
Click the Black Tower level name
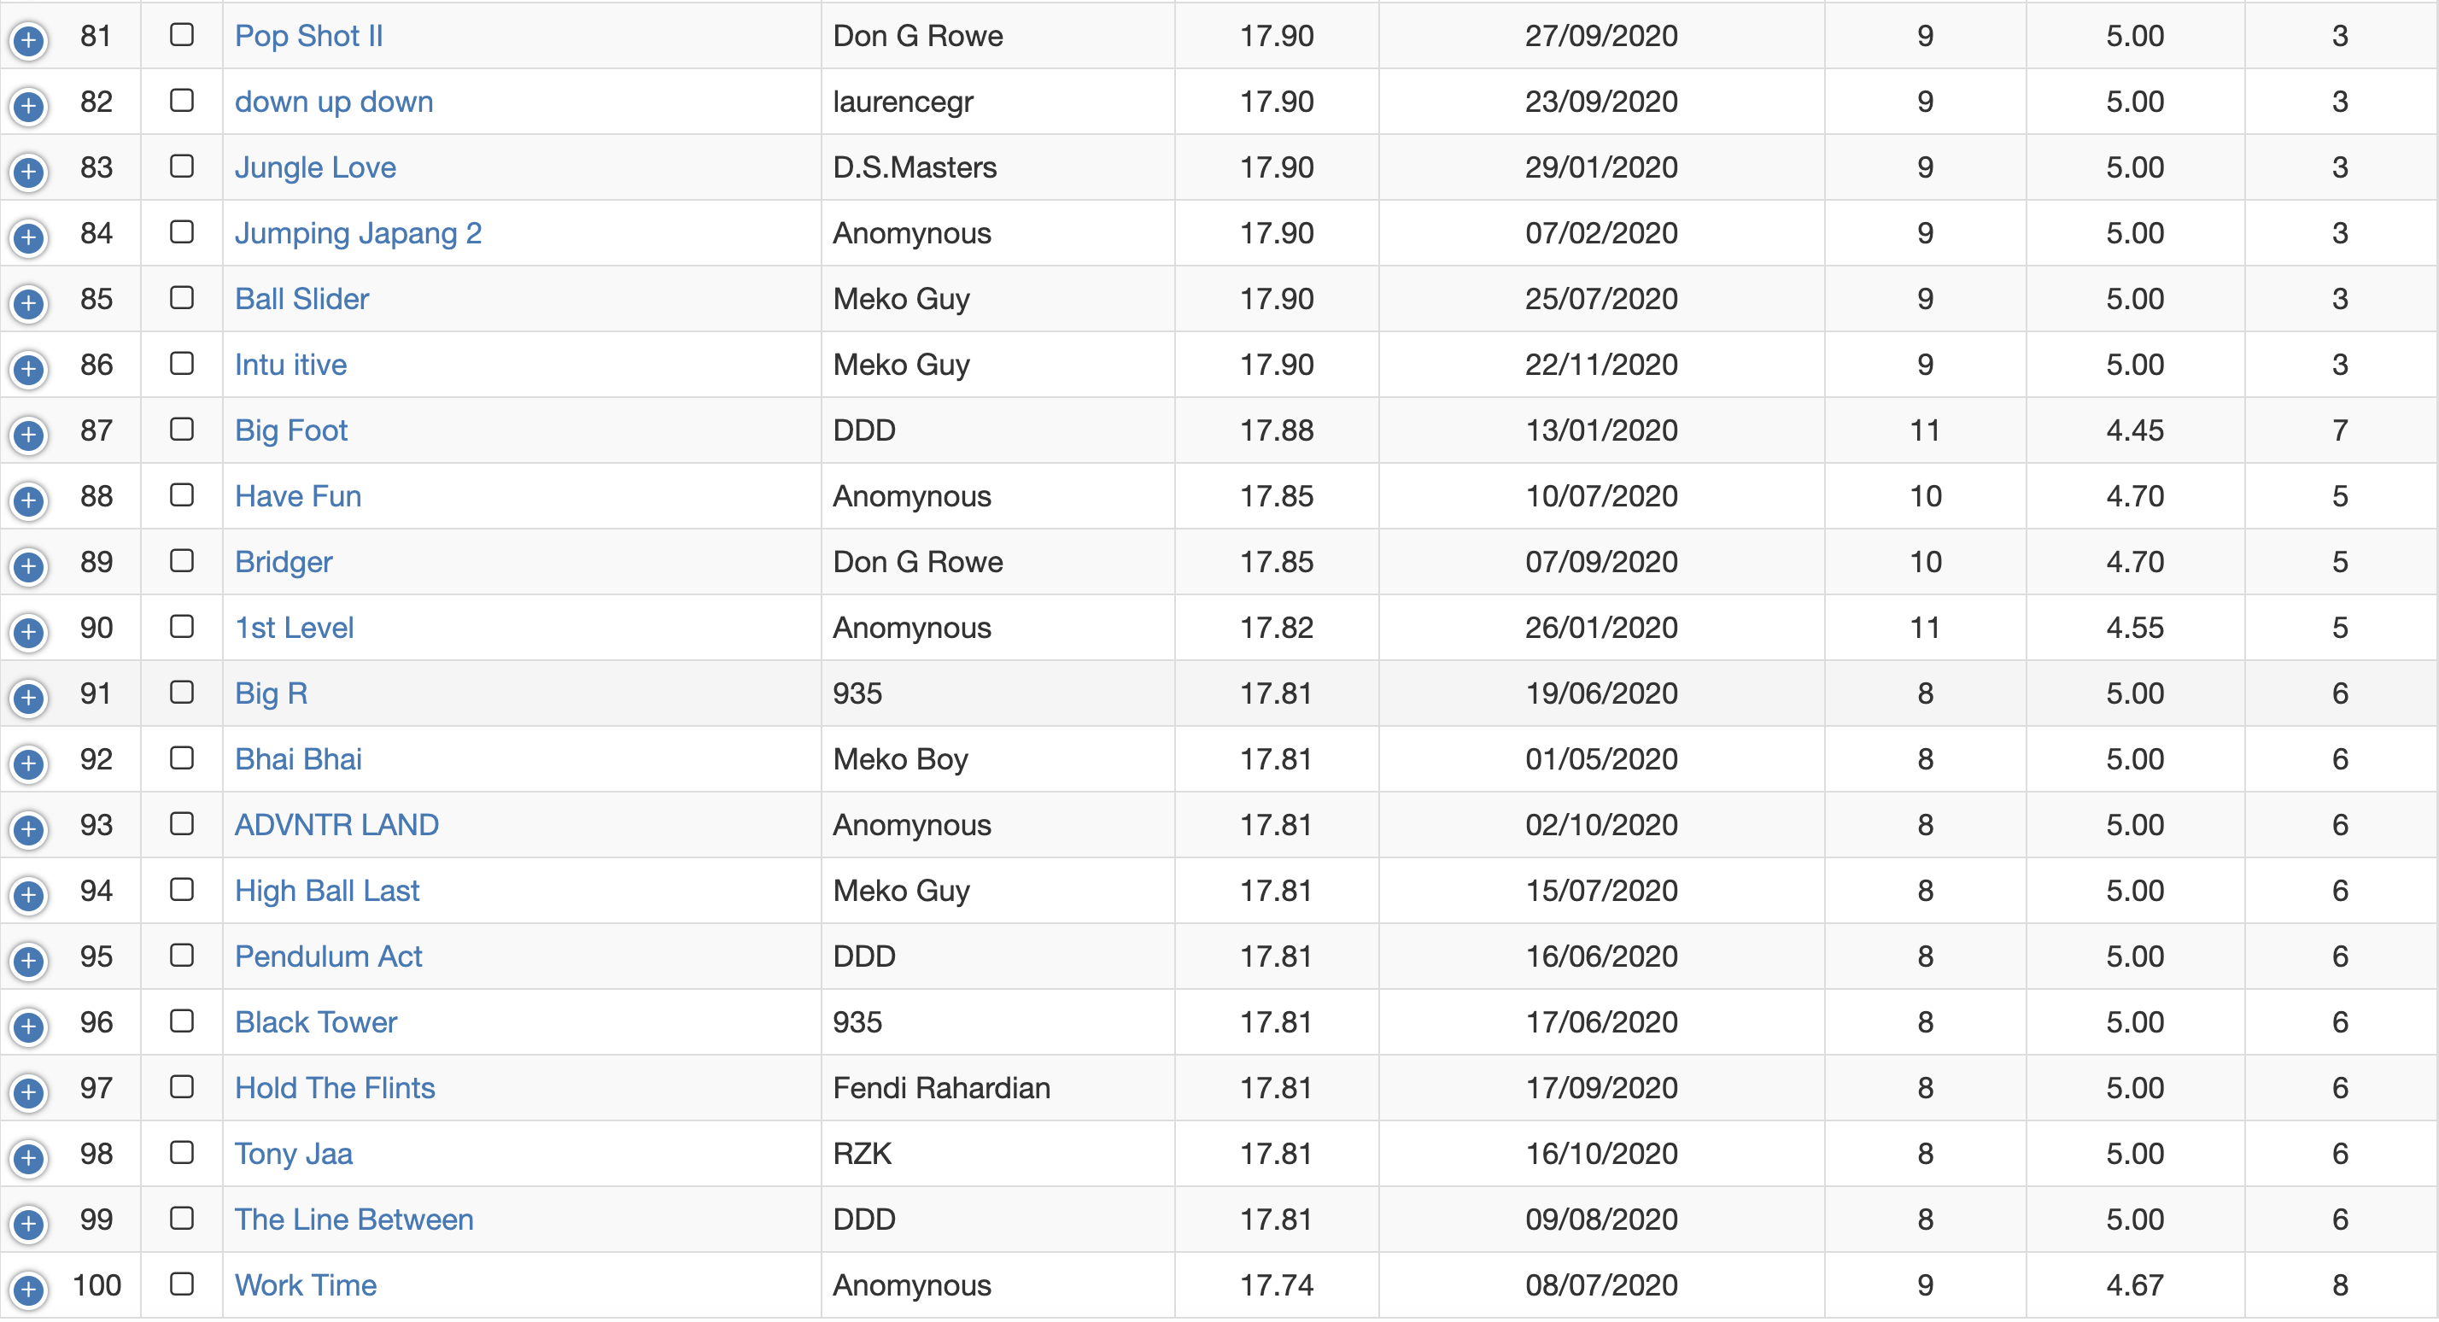[x=315, y=1023]
